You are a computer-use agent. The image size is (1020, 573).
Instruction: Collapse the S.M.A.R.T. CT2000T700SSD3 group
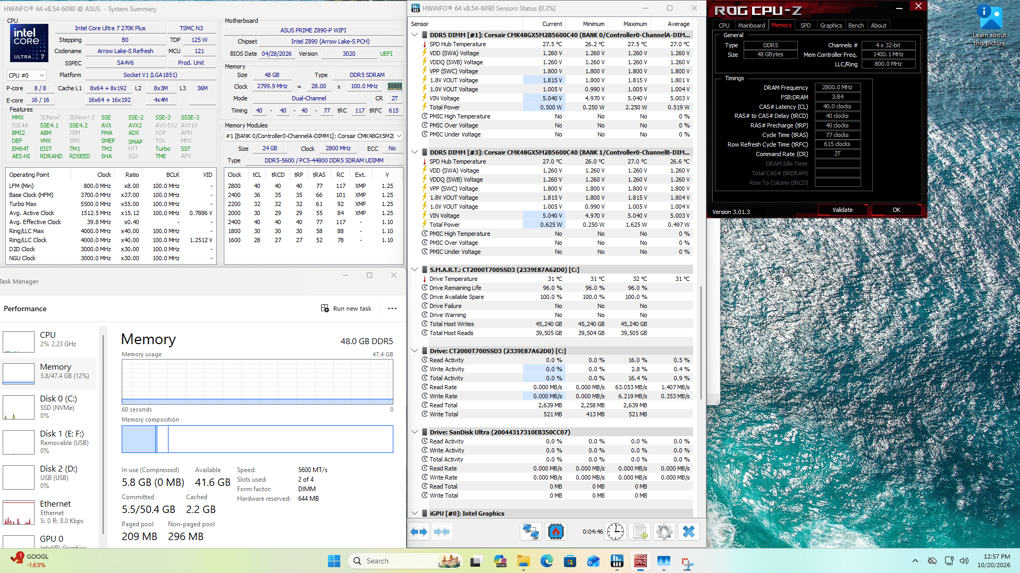click(x=415, y=270)
